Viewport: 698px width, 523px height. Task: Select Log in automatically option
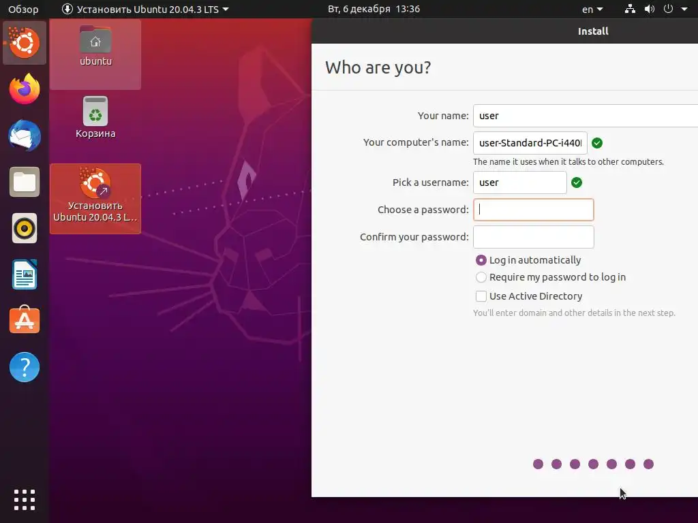click(528, 260)
